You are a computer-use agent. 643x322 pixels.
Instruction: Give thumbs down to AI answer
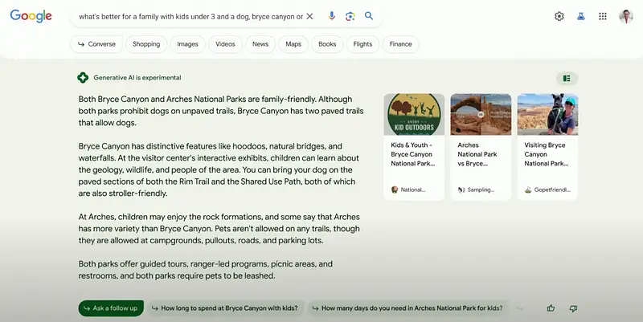573,308
